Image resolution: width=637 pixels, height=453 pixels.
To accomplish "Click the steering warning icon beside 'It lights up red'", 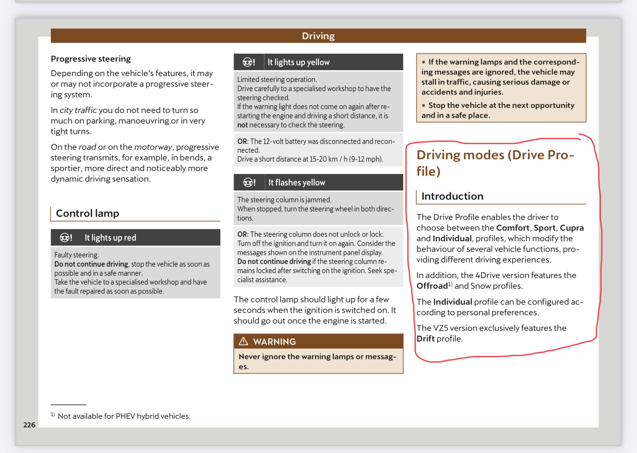I will (x=66, y=238).
